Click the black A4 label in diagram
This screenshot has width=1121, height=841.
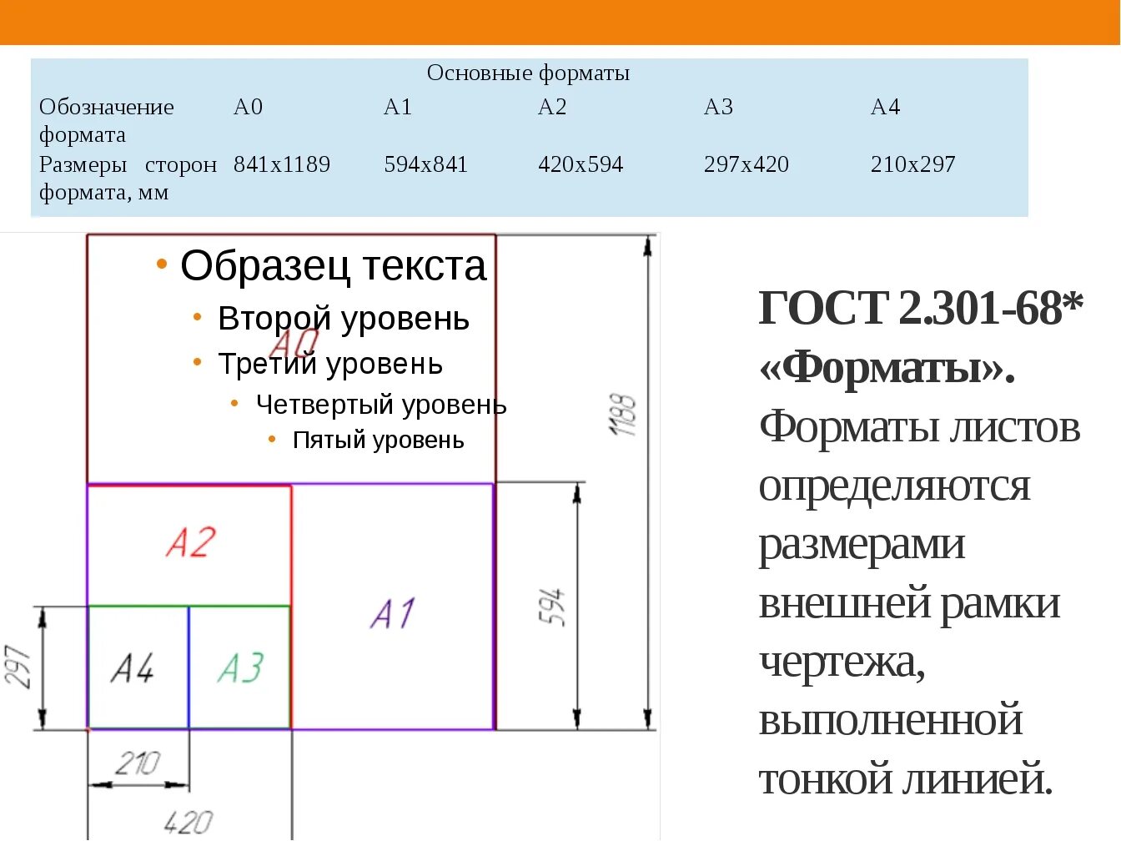pos(133,667)
